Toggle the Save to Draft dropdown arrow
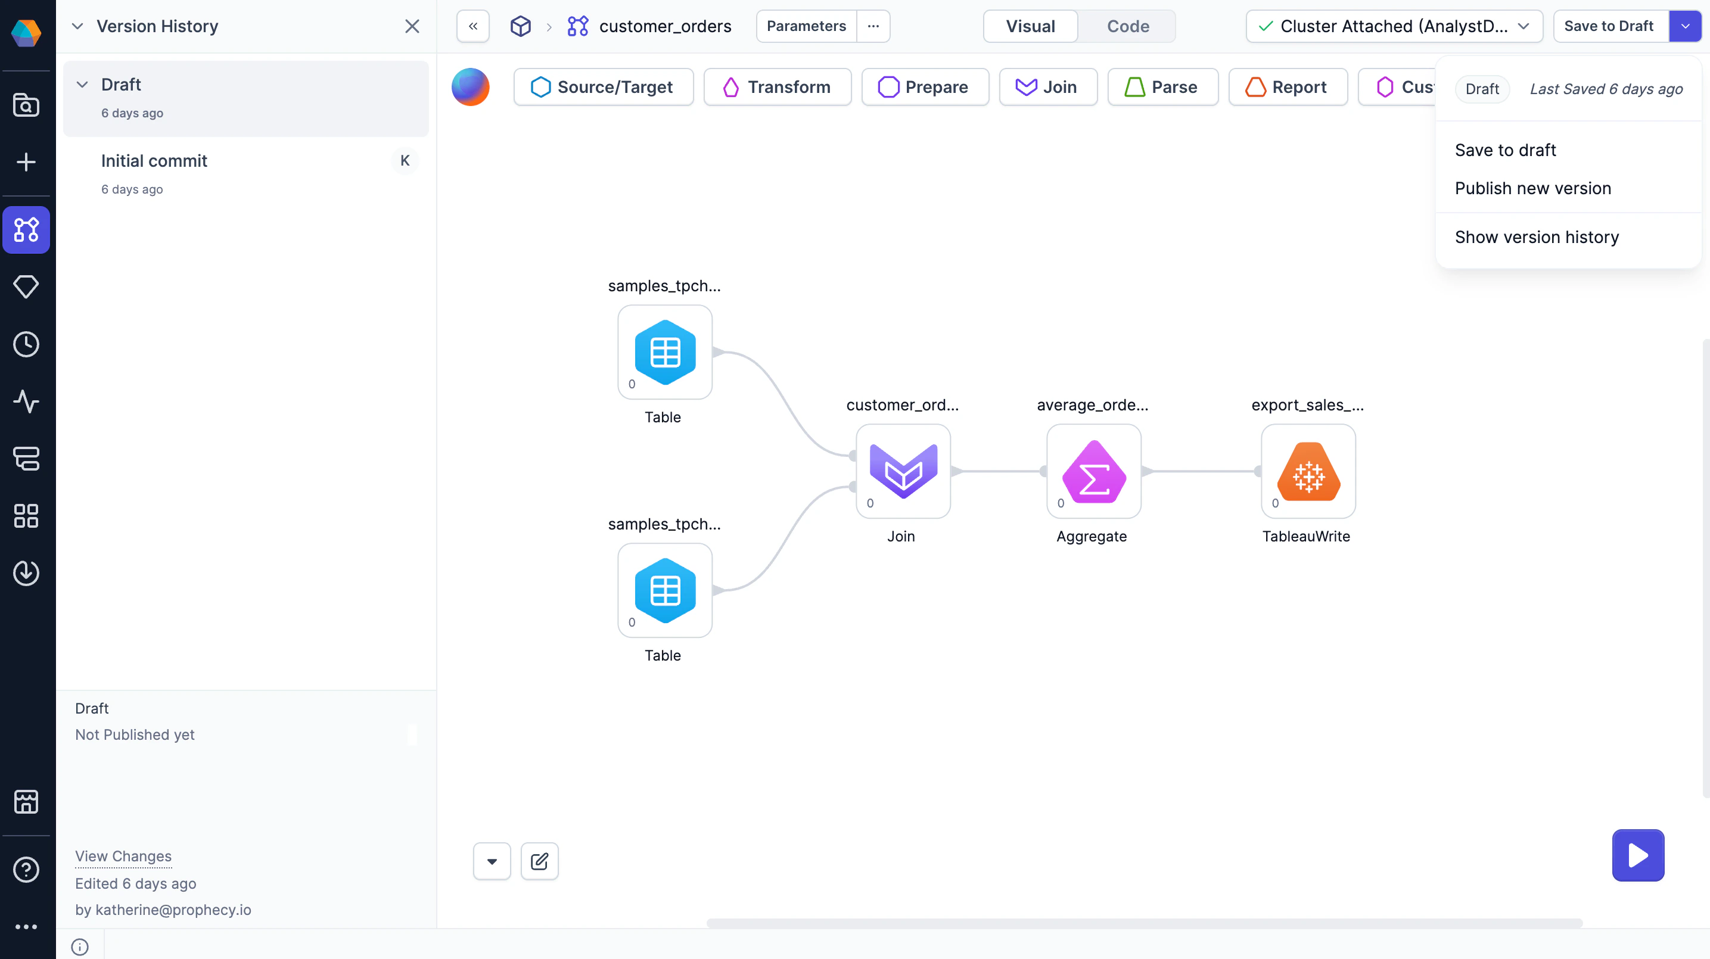This screenshot has width=1710, height=959. pyautogui.click(x=1685, y=27)
